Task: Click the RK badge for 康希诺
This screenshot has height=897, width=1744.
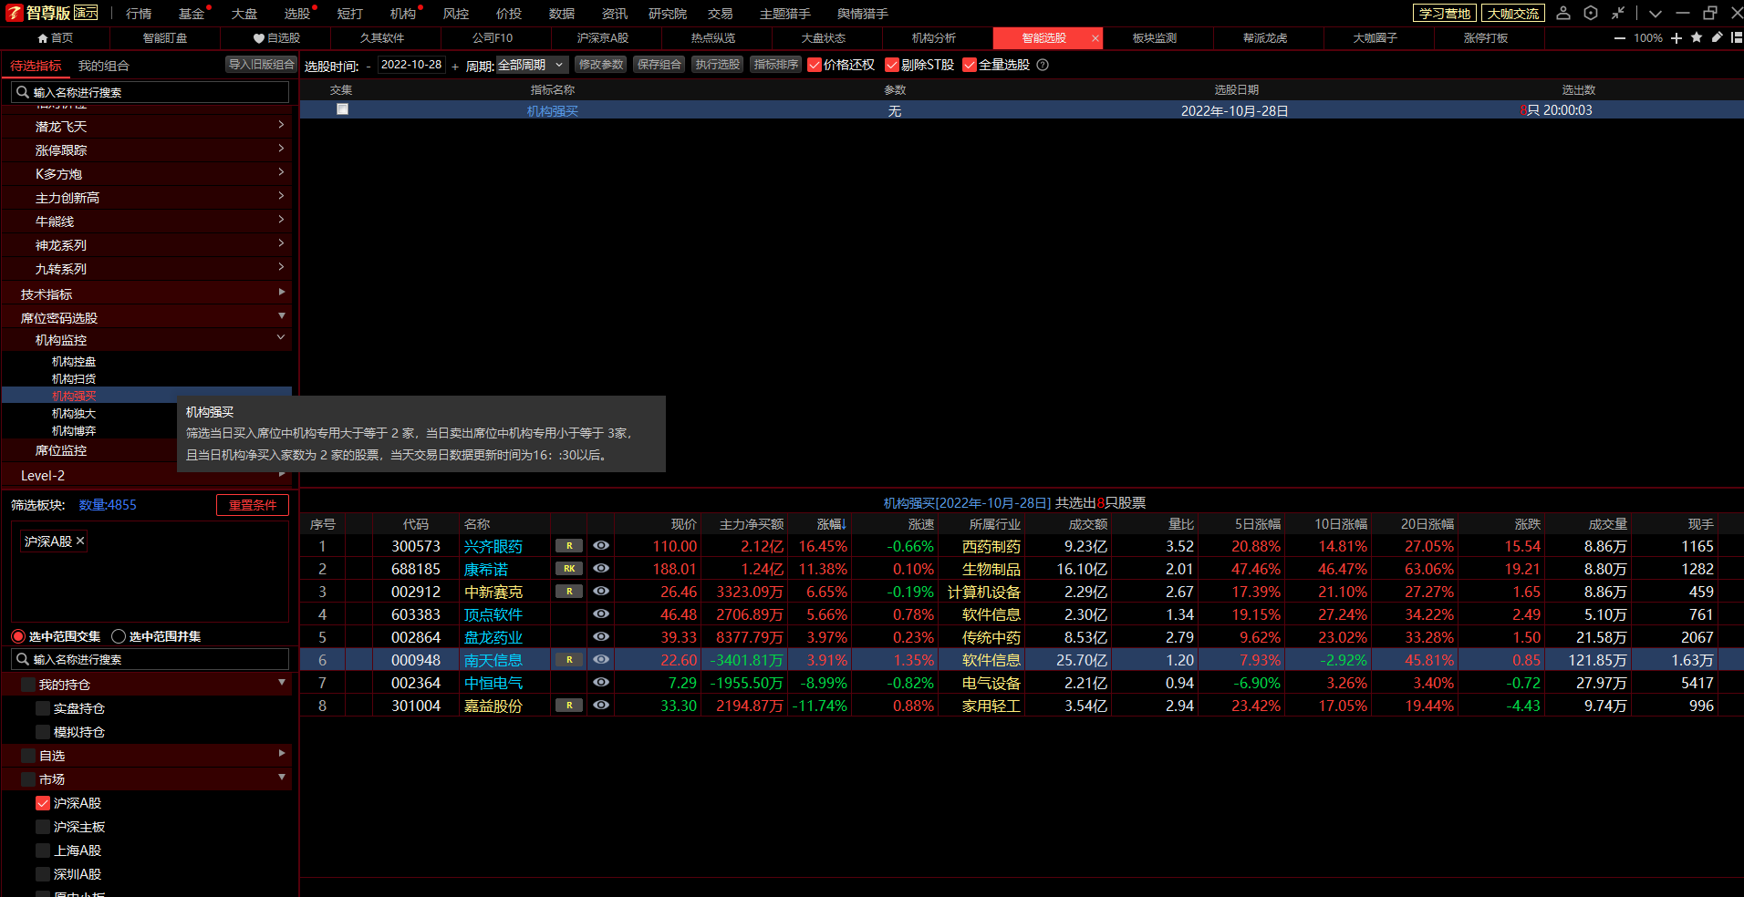Action: coord(569,569)
